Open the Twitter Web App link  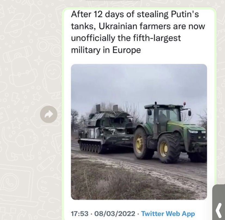168,213
